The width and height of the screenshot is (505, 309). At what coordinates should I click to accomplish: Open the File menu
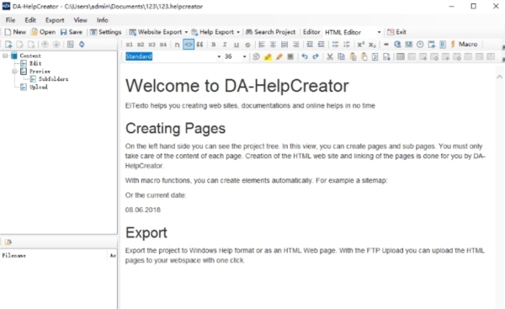click(10, 20)
